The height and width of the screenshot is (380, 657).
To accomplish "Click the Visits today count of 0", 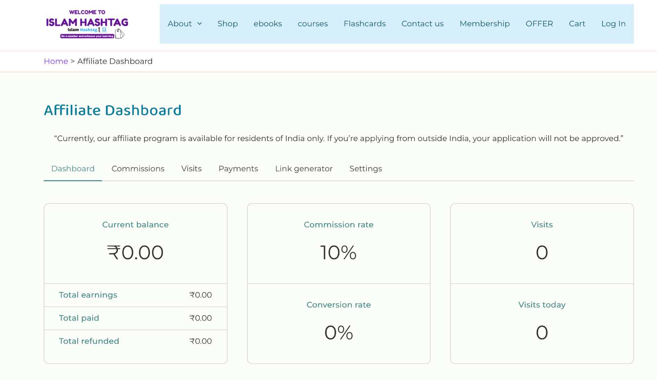I will 542,333.
